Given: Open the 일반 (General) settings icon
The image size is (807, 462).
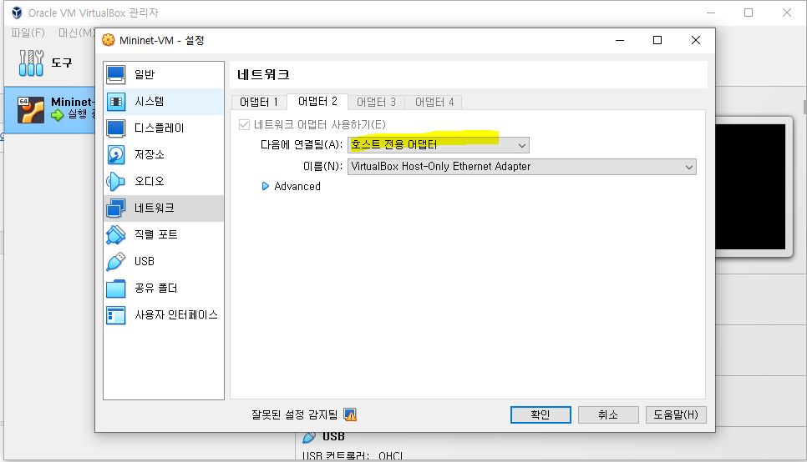Looking at the screenshot, I should point(116,74).
